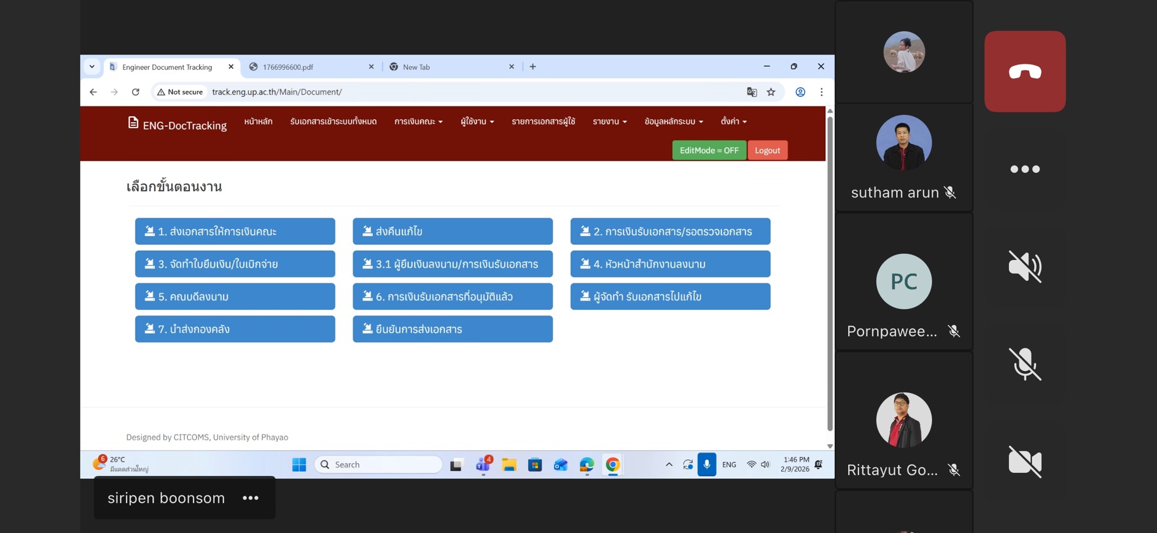1157x533 pixels.
Task: Hang up with the red end call button
Action: [1024, 72]
